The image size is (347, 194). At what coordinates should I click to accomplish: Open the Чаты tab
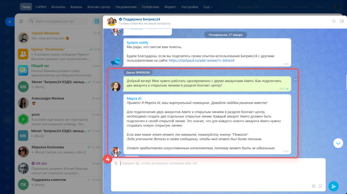coord(26,7)
